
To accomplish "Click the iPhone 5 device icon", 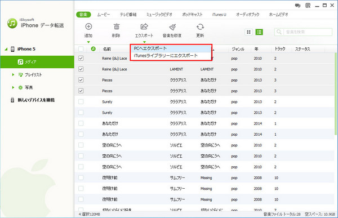I will [x=13, y=49].
